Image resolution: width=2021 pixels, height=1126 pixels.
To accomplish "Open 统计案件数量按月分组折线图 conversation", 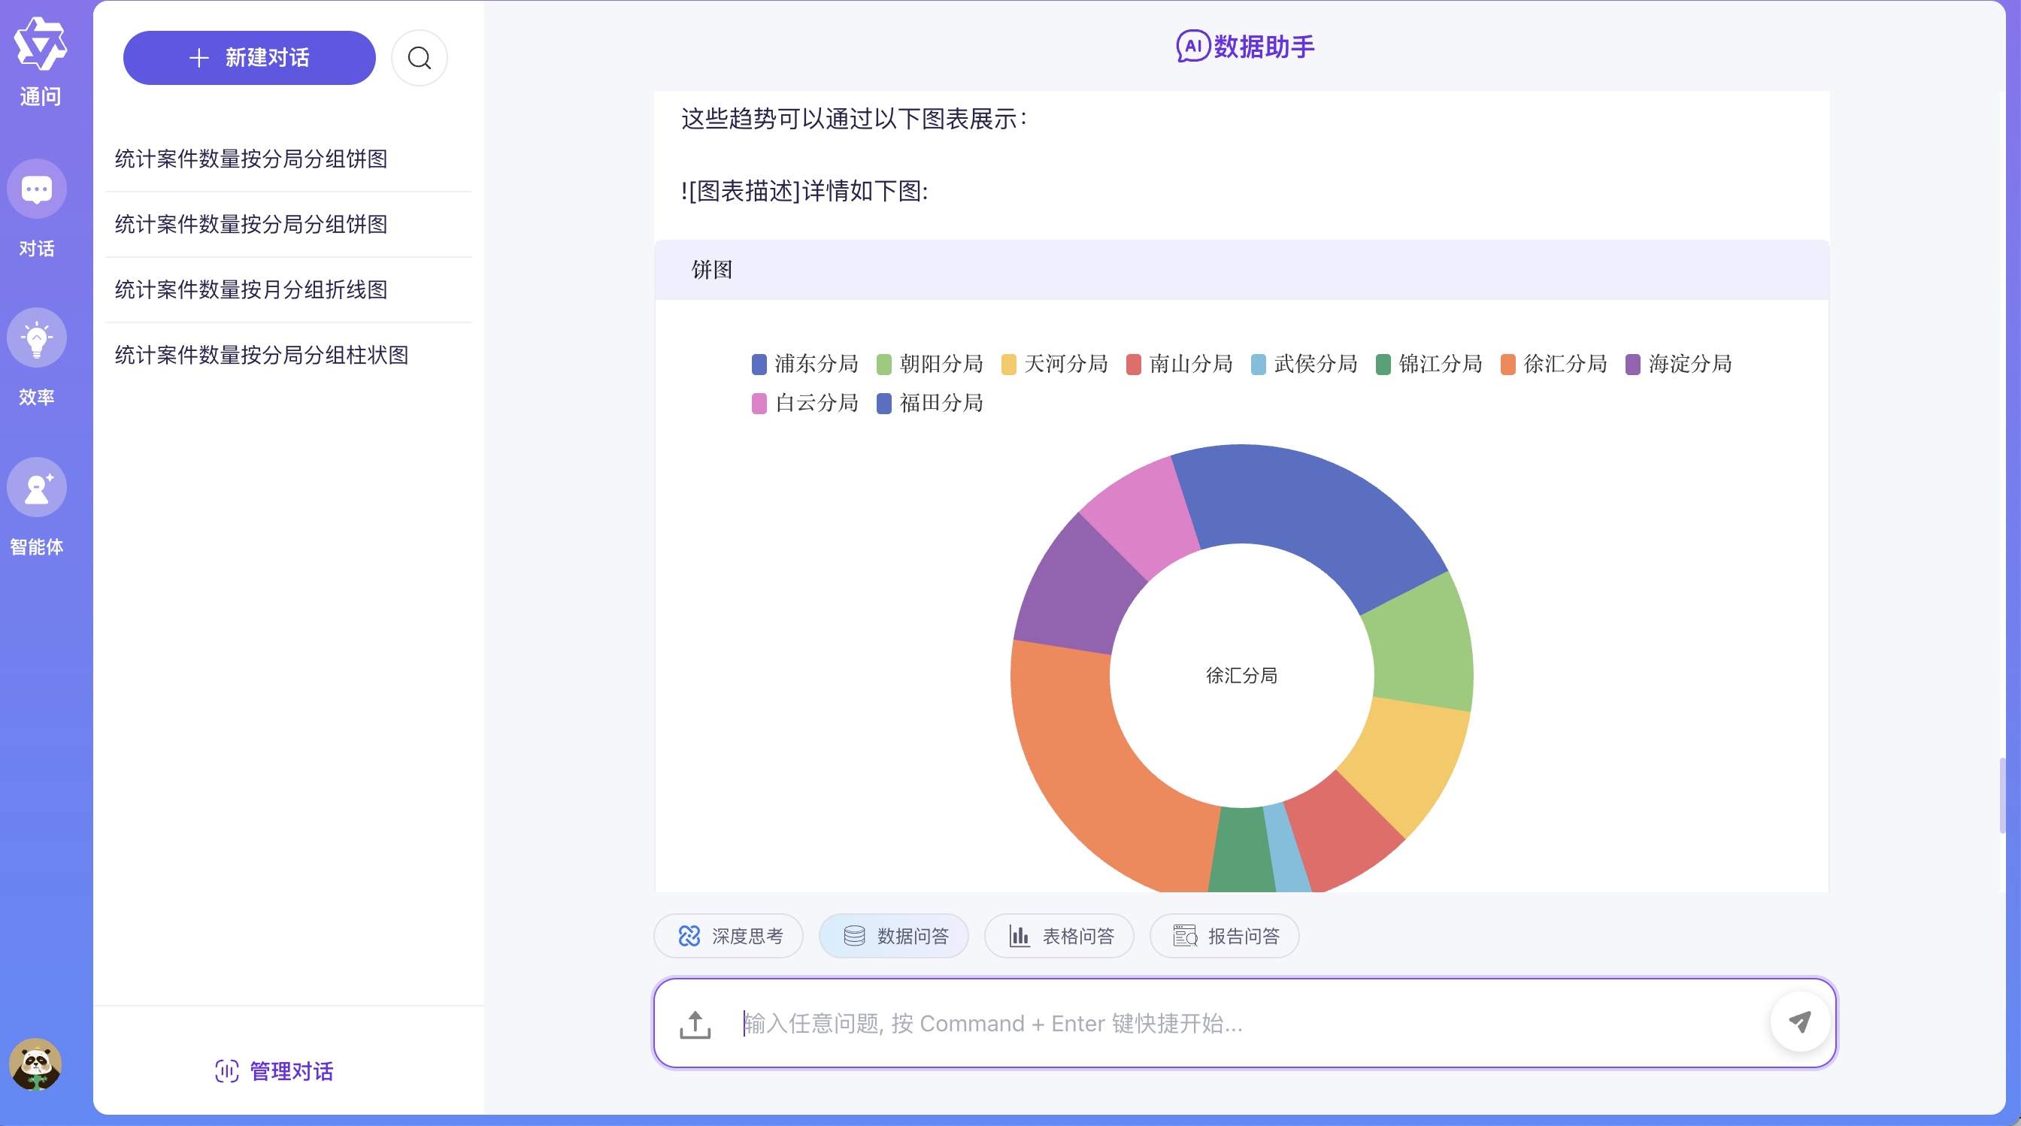I will 251,289.
